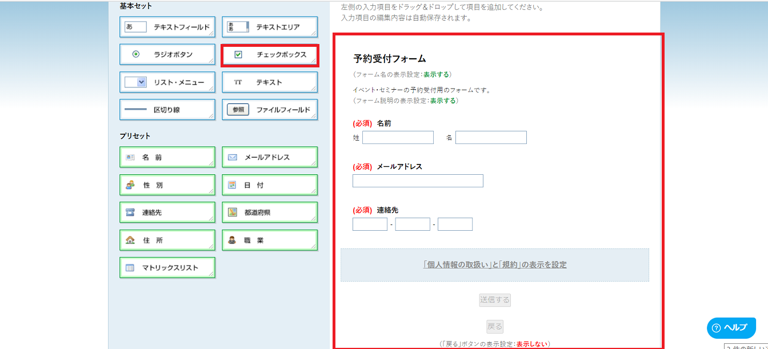Select the テキストフィールド form element
This screenshot has width=768, height=349.
167,27
